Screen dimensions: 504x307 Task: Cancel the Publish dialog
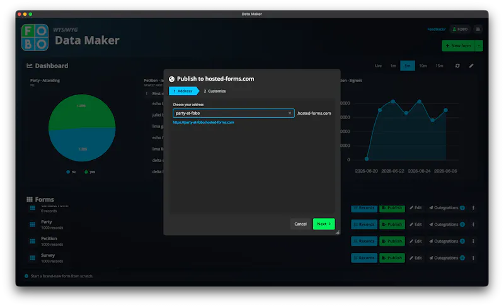tap(301, 224)
